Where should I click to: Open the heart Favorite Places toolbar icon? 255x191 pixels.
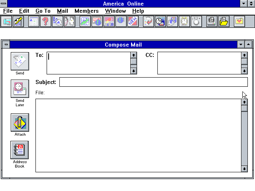[x=239, y=21]
